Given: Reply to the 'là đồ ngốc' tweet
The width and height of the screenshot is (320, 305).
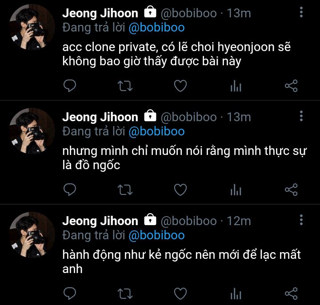Looking at the screenshot, I should pyautogui.click(x=70, y=190).
